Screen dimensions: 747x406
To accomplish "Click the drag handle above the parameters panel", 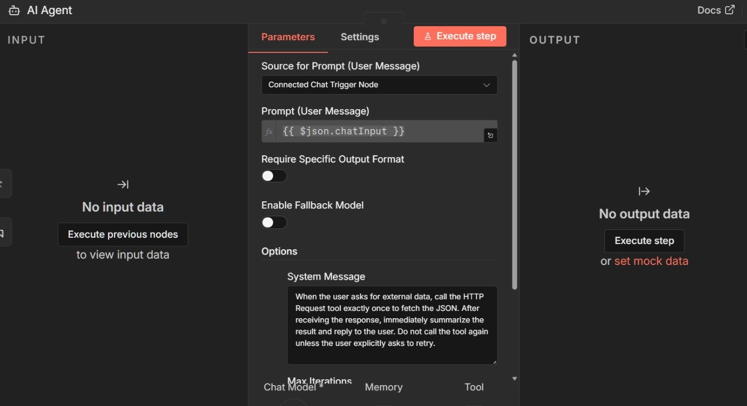I will coord(384,21).
